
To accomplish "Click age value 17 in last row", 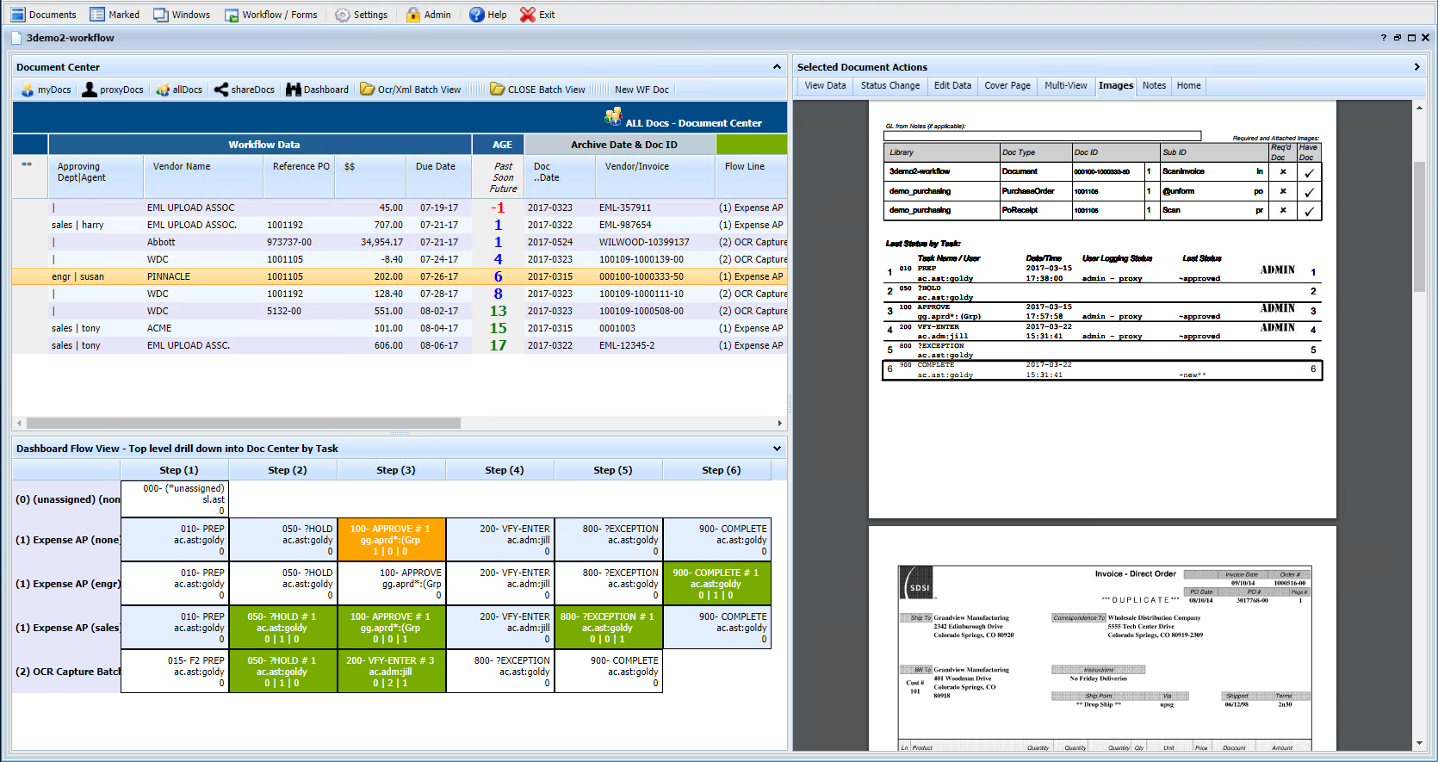I will point(499,345).
